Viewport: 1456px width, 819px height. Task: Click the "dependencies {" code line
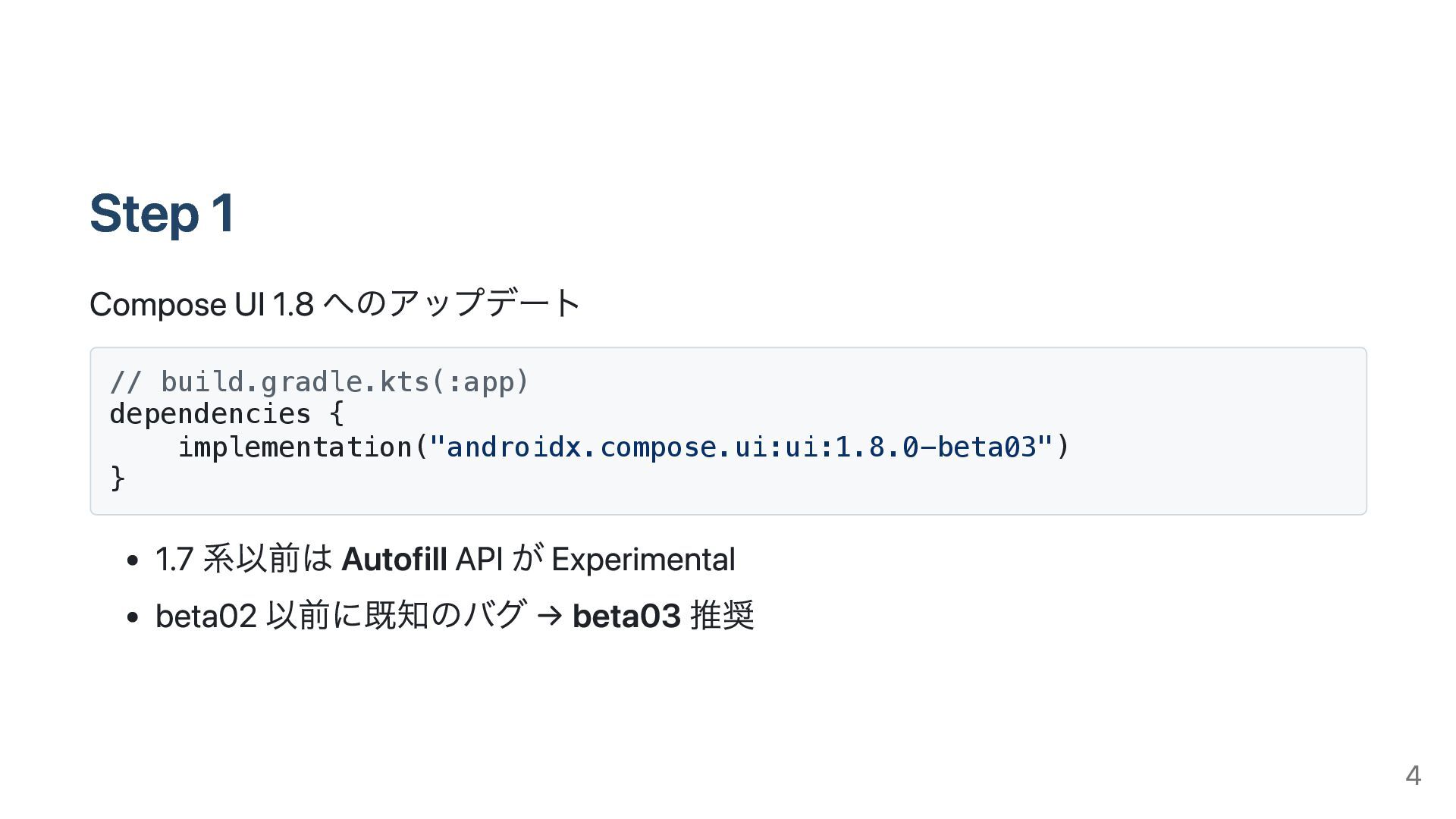226,414
